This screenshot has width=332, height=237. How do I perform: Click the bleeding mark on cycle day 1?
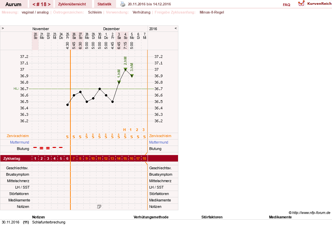click(x=35, y=147)
